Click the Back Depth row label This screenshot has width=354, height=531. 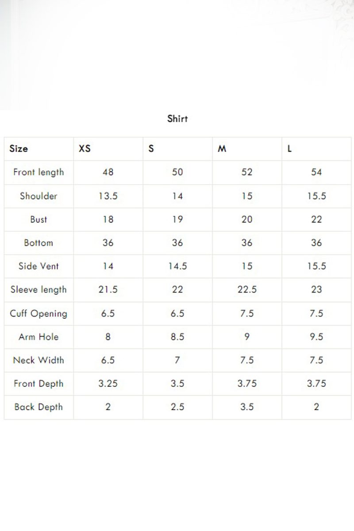click(x=38, y=407)
